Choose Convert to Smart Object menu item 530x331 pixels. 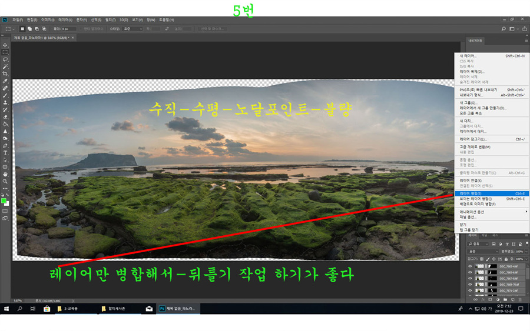click(x=492, y=147)
